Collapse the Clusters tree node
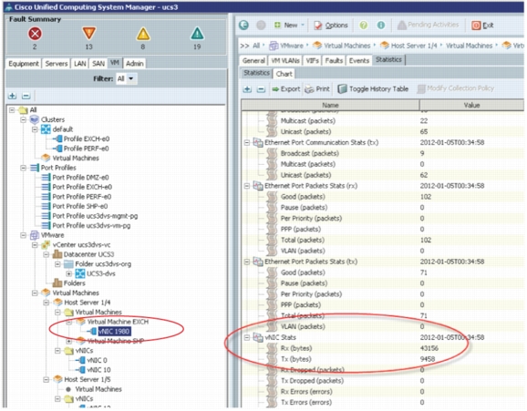The height and width of the screenshot is (411, 527). tap(23, 119)
